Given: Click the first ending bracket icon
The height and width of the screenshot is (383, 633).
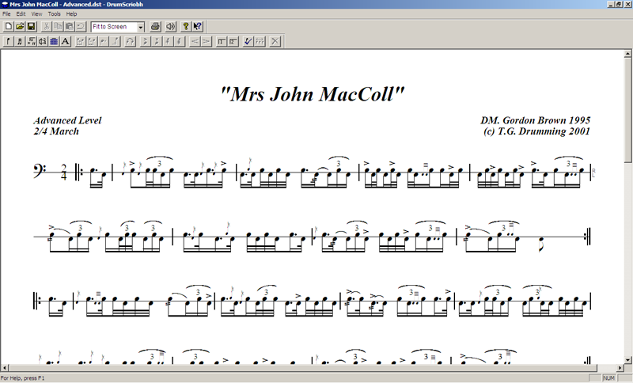Looking at the screenshot, I should [222, 41].
